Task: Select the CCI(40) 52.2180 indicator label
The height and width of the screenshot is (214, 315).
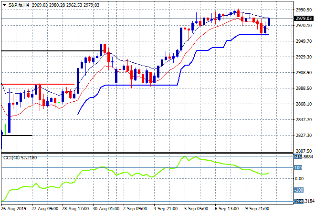Action: point(20,158)
